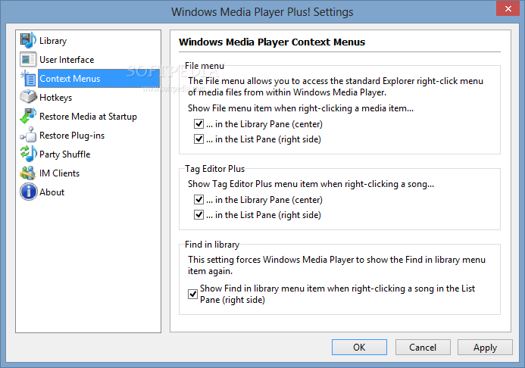The width and height of the screenshot is (525, 368).
Task: Open Restore Media at Startup settings
Action: (88, 117)
